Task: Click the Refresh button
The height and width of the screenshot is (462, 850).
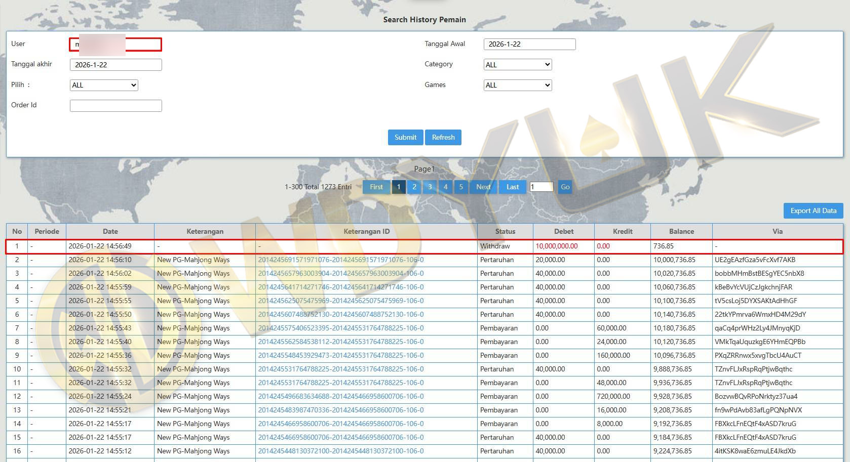Action: 443,137
